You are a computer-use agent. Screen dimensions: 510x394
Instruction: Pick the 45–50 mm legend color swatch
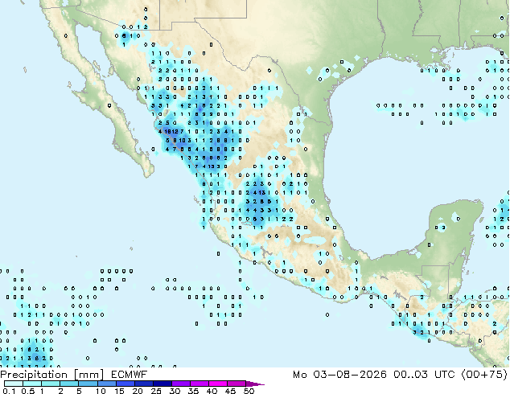point(236,384)
